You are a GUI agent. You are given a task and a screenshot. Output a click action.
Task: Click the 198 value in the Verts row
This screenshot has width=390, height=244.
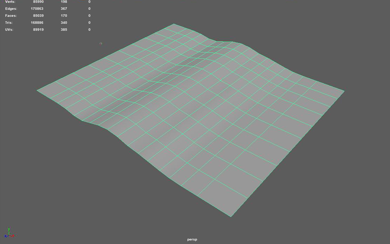(64, 2)
